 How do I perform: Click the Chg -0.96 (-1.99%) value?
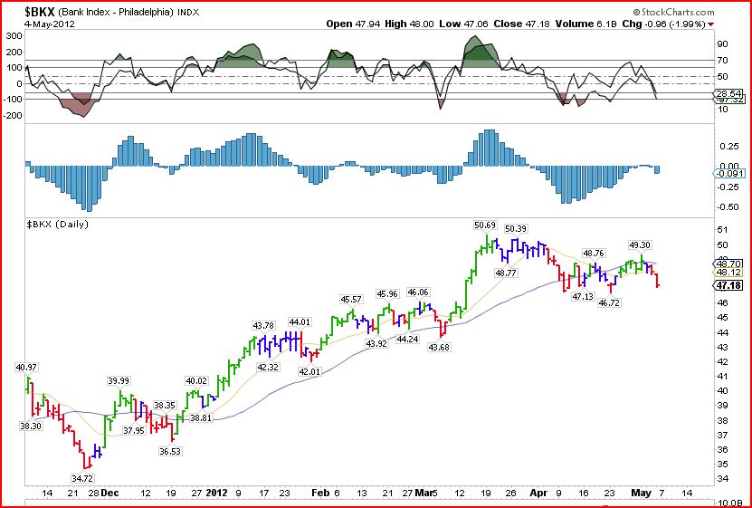tap(663, 24)
